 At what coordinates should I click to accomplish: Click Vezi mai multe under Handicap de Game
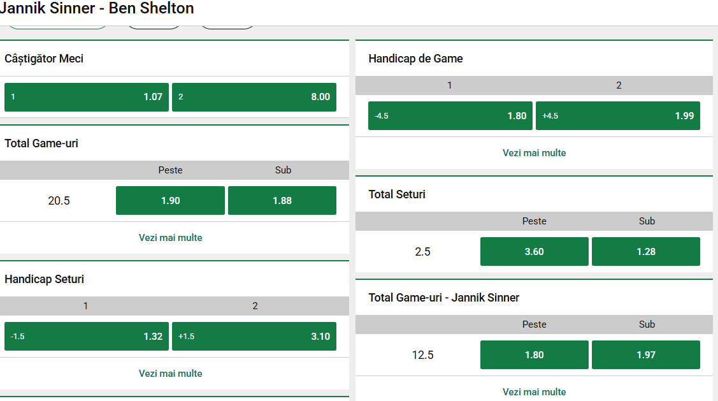[x=535, y=153]
